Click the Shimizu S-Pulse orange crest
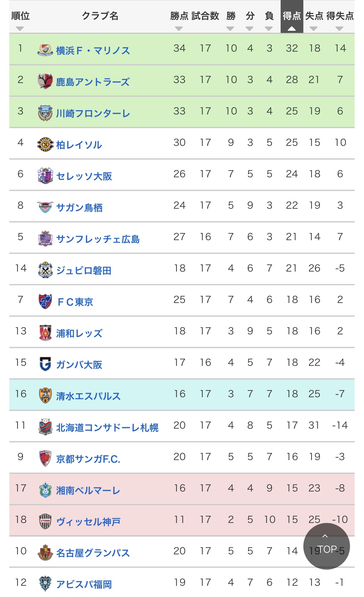 (x=45, y=395)
